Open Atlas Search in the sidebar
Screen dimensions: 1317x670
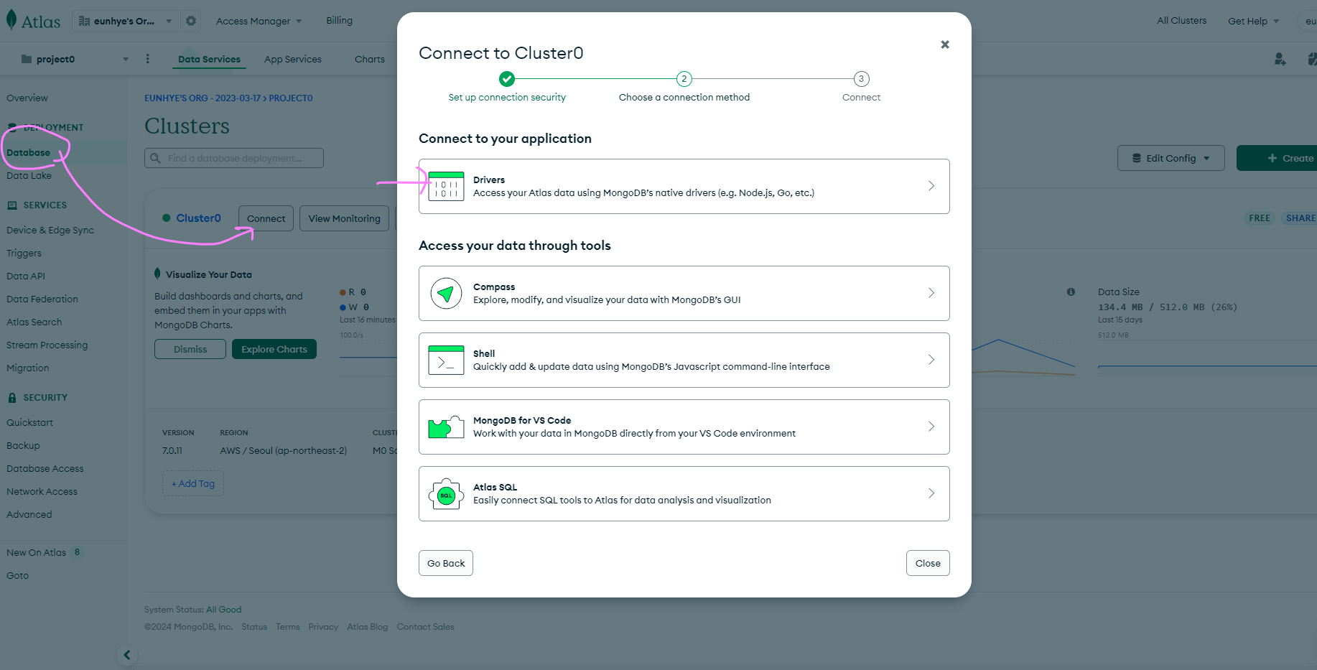pos(34,322)
